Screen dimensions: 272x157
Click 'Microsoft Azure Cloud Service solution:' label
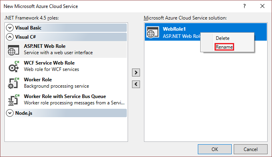click(185, 18)
